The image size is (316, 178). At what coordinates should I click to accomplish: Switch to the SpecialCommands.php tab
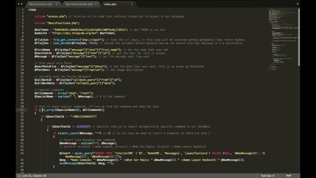pyautogui.click(x=79, y=4)
